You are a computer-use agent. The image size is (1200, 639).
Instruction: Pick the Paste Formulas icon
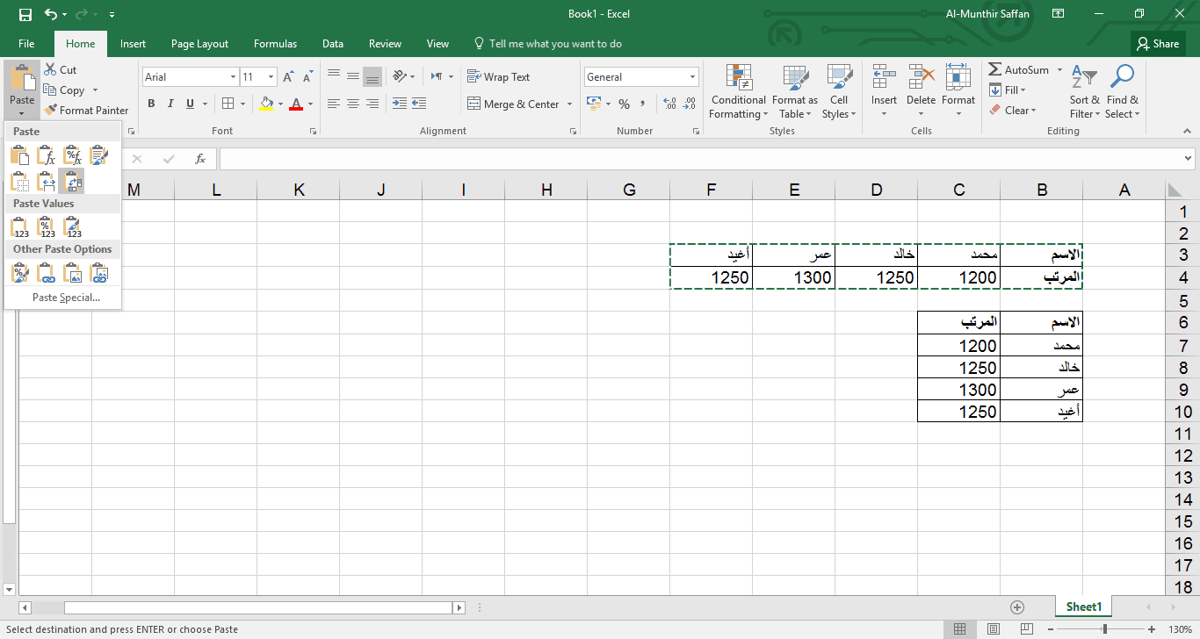click(47, 156)
